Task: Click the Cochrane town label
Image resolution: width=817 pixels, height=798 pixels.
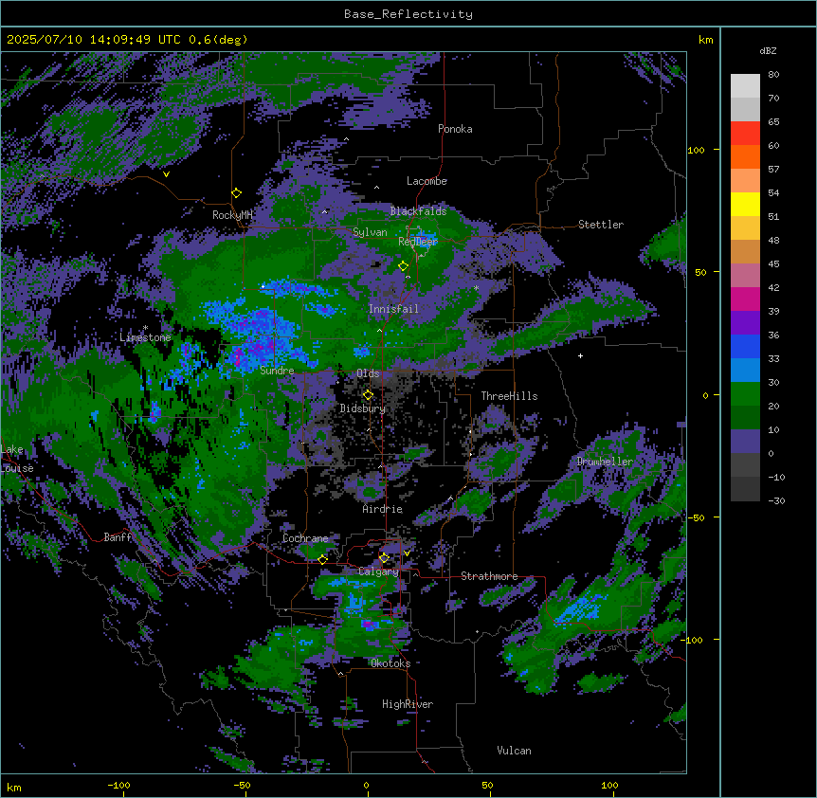Action: [305, 538]
